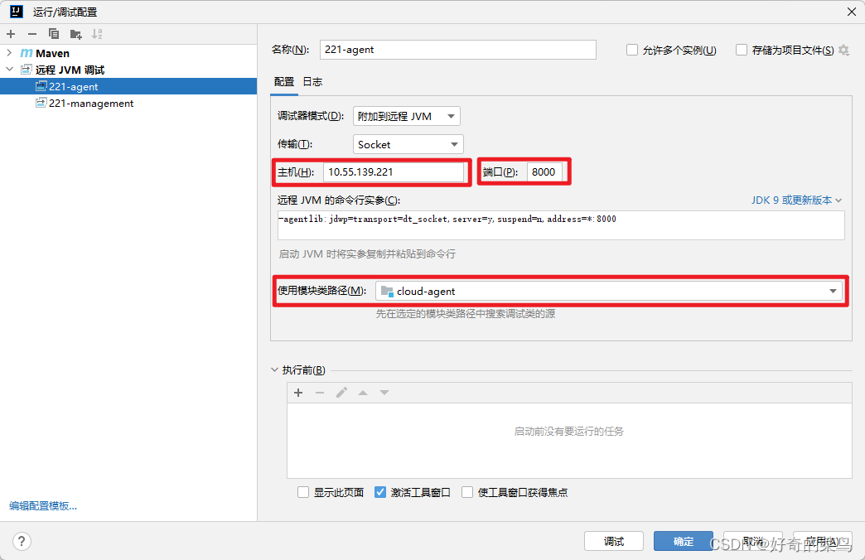Select the 配置 tab
Screen dimensions: 865x560
coord(285,82)
